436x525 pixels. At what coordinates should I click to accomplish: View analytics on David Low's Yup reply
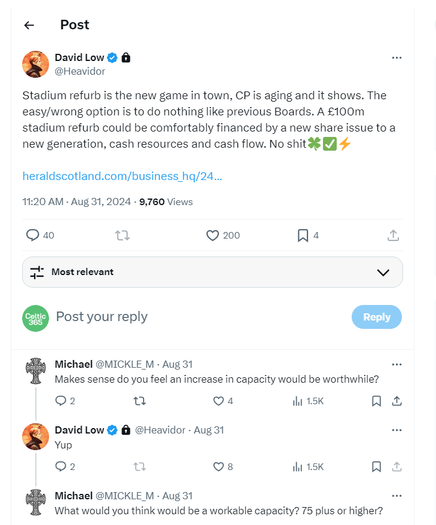coord(298,466)
